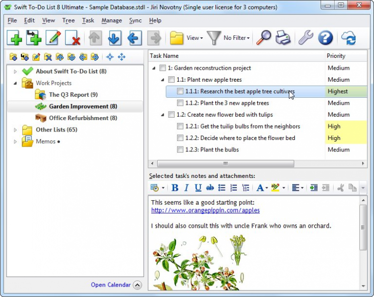Check Plant the 3 new apple trees
The height and width of the screenshot is (297, 374).
coord(180,103)
